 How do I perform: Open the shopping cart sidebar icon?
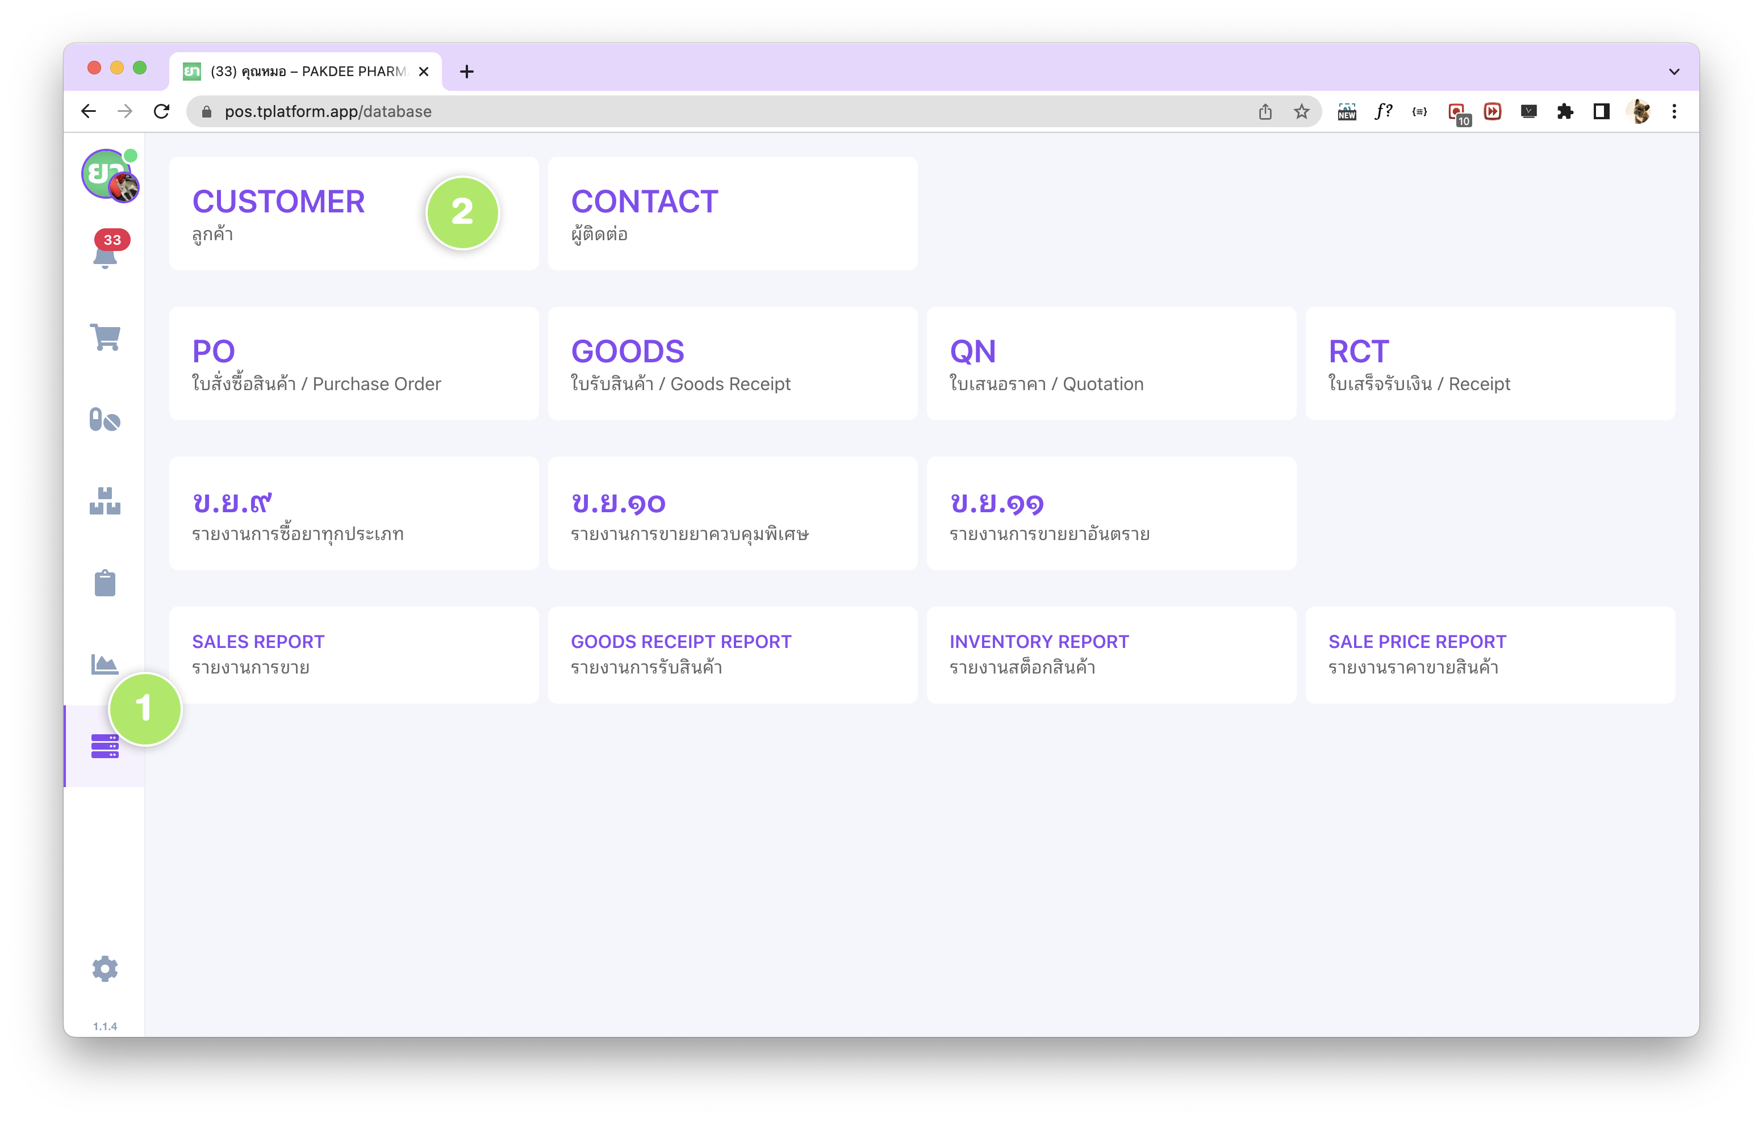pos(105,337)
